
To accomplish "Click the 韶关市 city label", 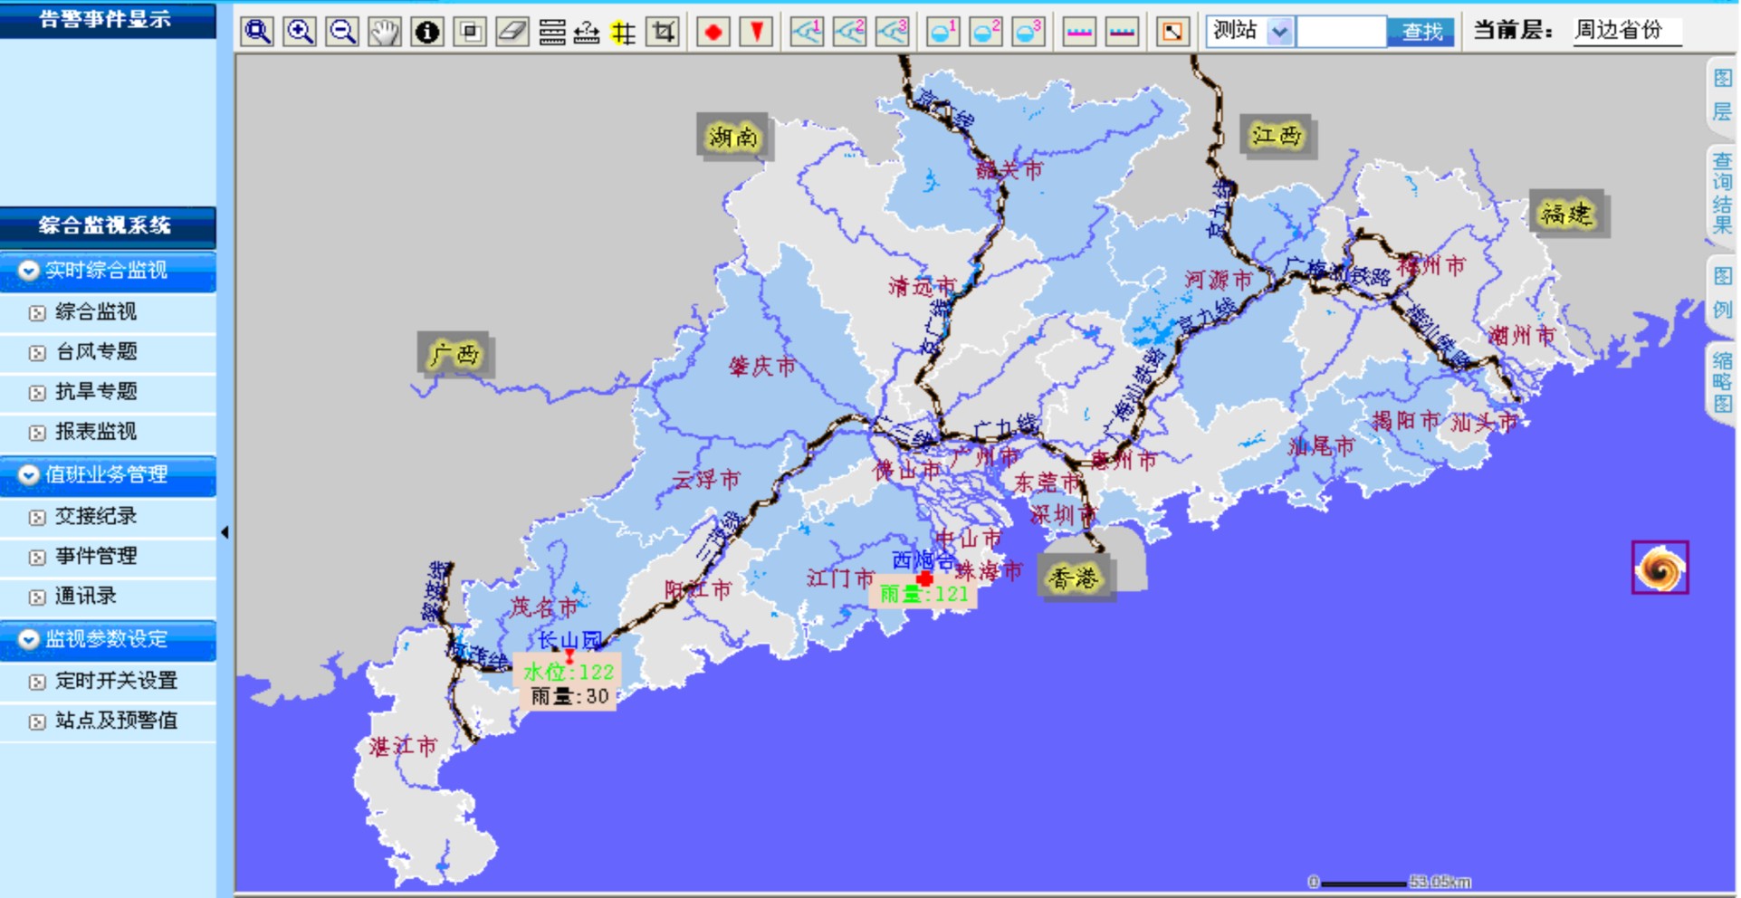I will pos(1009,169).
